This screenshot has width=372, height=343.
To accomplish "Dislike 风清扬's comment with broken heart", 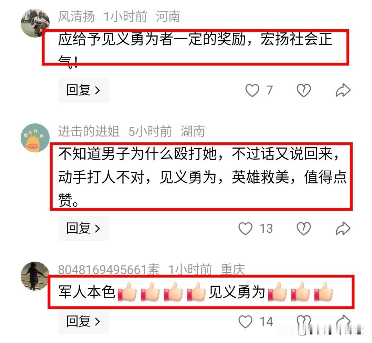I will click(304, 90).
